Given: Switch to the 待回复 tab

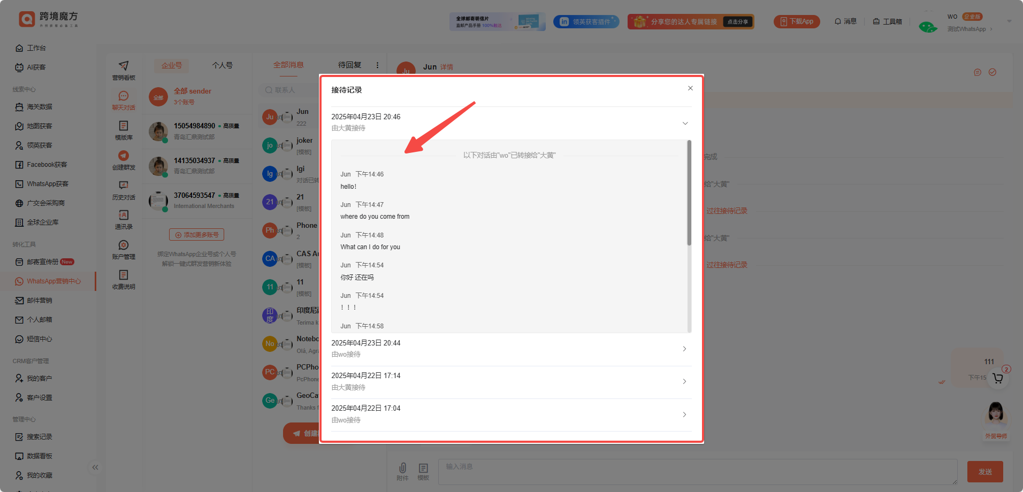Looking at the screenshot, I should (349, 65).
